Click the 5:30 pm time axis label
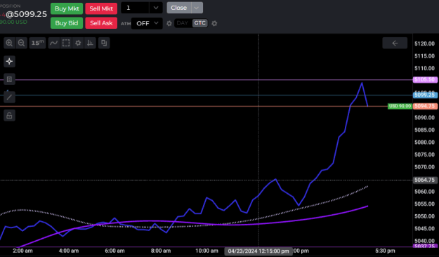439x257 pixels. point(385,251)
